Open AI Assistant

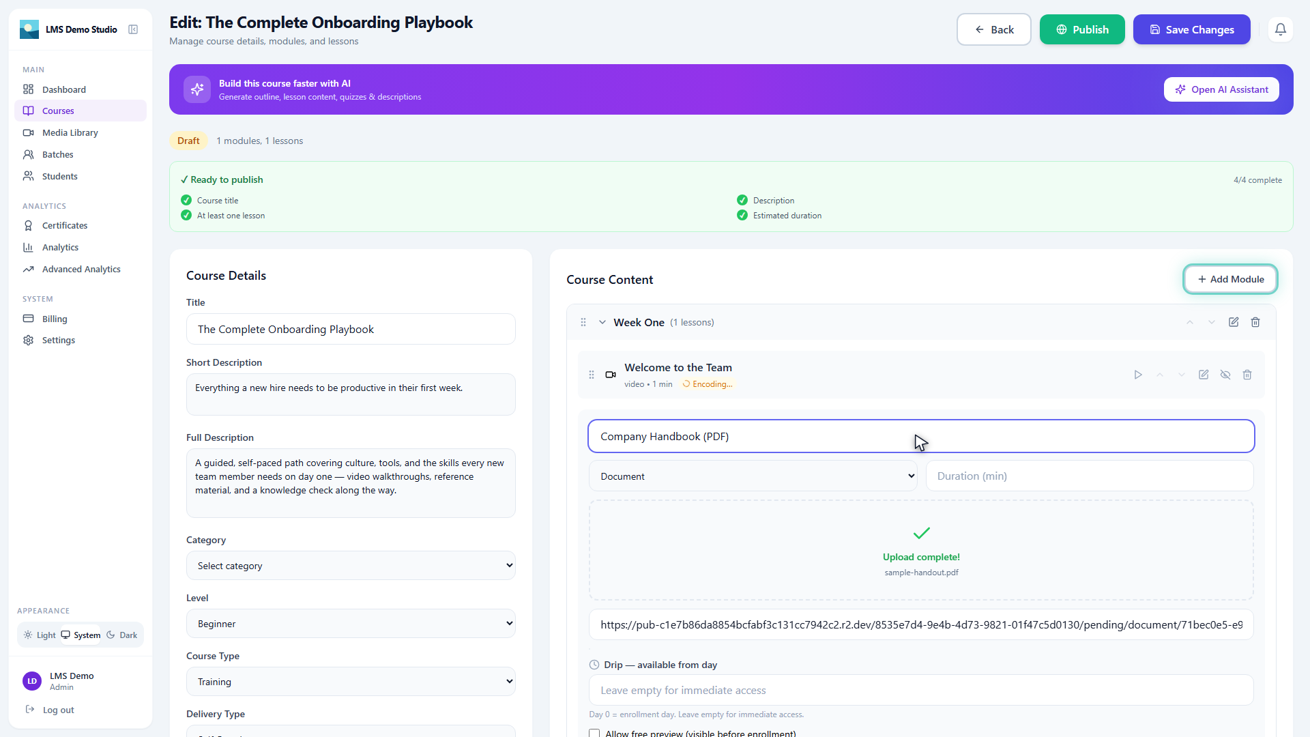pos(1221,89)
